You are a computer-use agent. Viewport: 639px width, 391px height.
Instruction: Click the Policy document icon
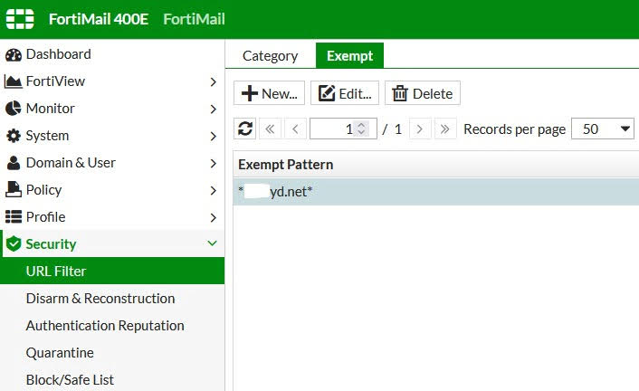click(x=14, y=189)
